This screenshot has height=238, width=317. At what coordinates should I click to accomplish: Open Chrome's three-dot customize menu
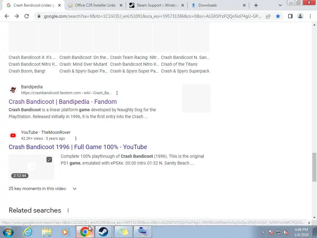coord(310,16)
